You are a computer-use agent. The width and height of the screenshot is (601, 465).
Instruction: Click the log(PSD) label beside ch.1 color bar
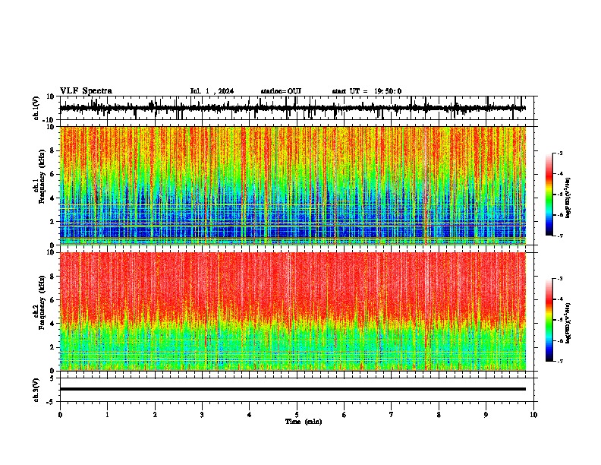tap(568, 198)
